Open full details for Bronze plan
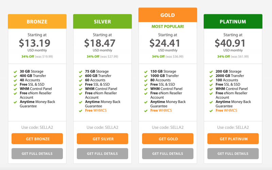 [37, 153]
